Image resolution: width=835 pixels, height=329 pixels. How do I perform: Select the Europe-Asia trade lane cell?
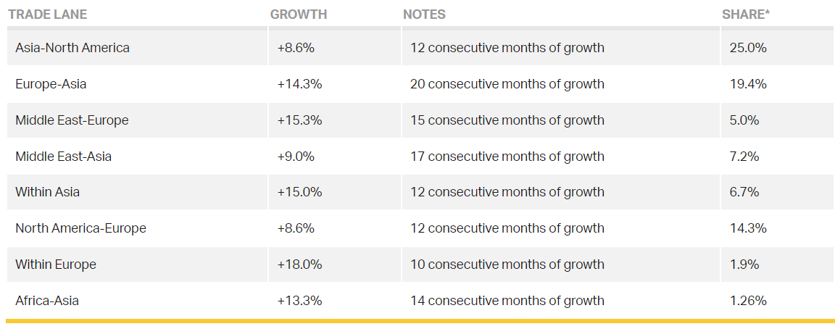(x=51, y=84)
